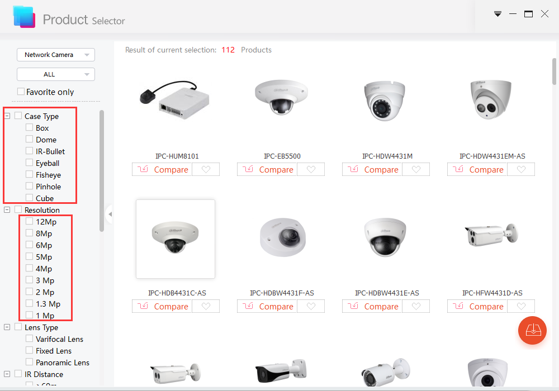Add IPC-HDW4431EM-AS to comparison

478,169
